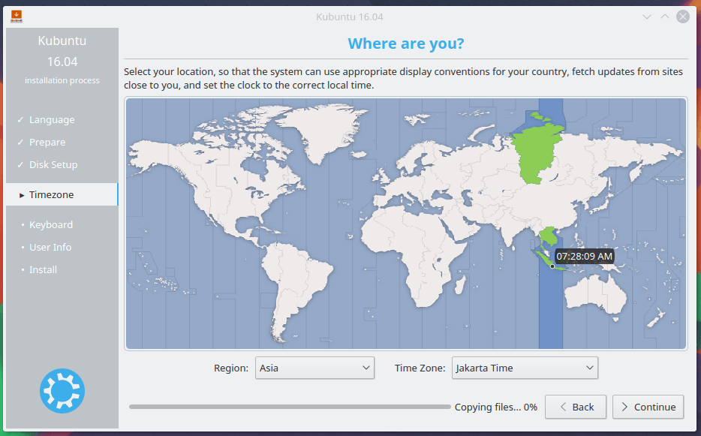Screen dimensions: 701x436
Task: Click Australia on the world map
Action: coord(597,295)
